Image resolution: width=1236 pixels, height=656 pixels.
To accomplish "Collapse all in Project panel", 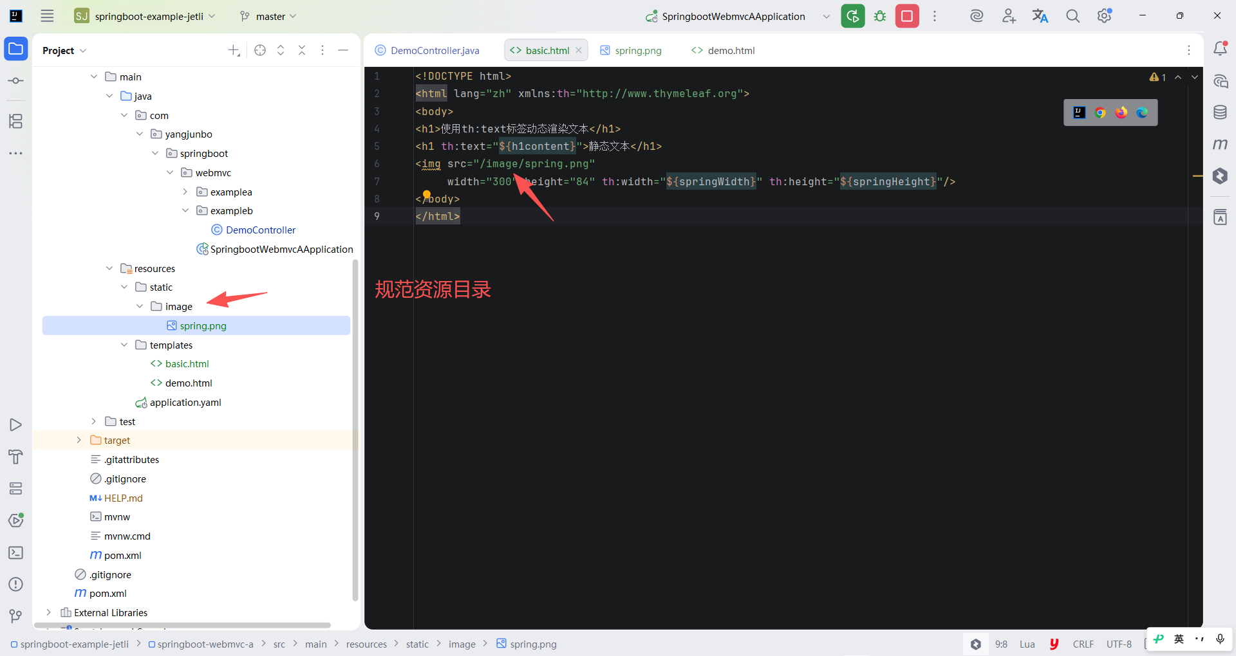I will tap(302, 50).
